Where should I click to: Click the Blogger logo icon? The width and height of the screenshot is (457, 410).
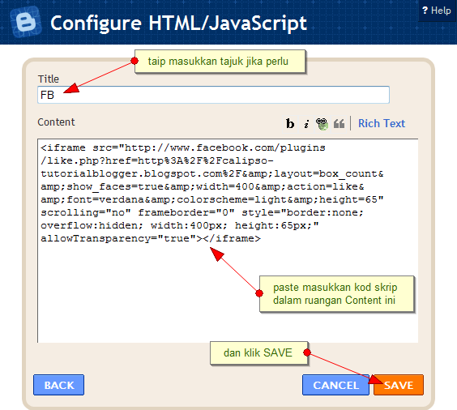(26, 22)
